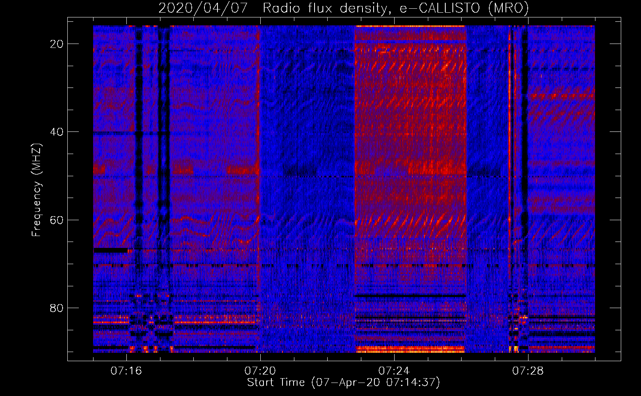This screenshot has width=641, height=396.
Task: Click the 80 MHz frequency tick label
Action: pyautogui.click(x=57, y=308)
